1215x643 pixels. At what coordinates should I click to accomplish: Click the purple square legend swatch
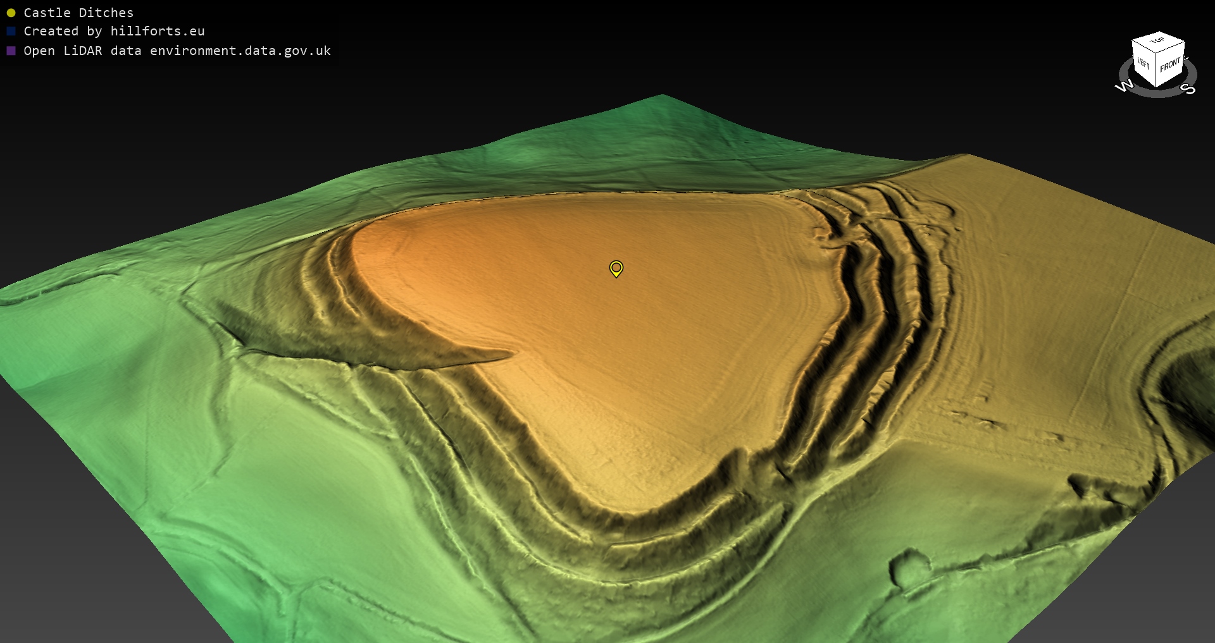(x=11, y=51)
